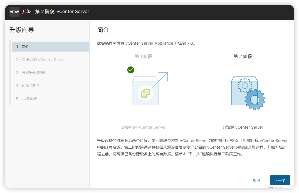This screenshot has width=299, height=193.
Task: Click the stage 1 deploy box illustration
Action: tap(150, 89)
